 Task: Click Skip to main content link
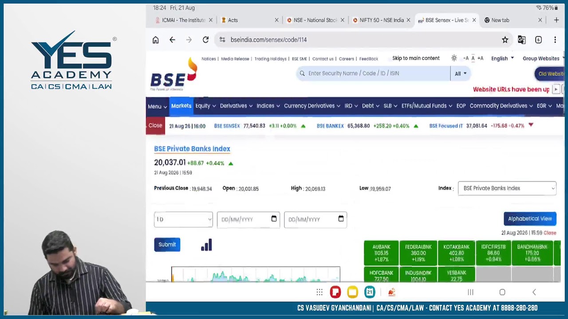point(416,58)
